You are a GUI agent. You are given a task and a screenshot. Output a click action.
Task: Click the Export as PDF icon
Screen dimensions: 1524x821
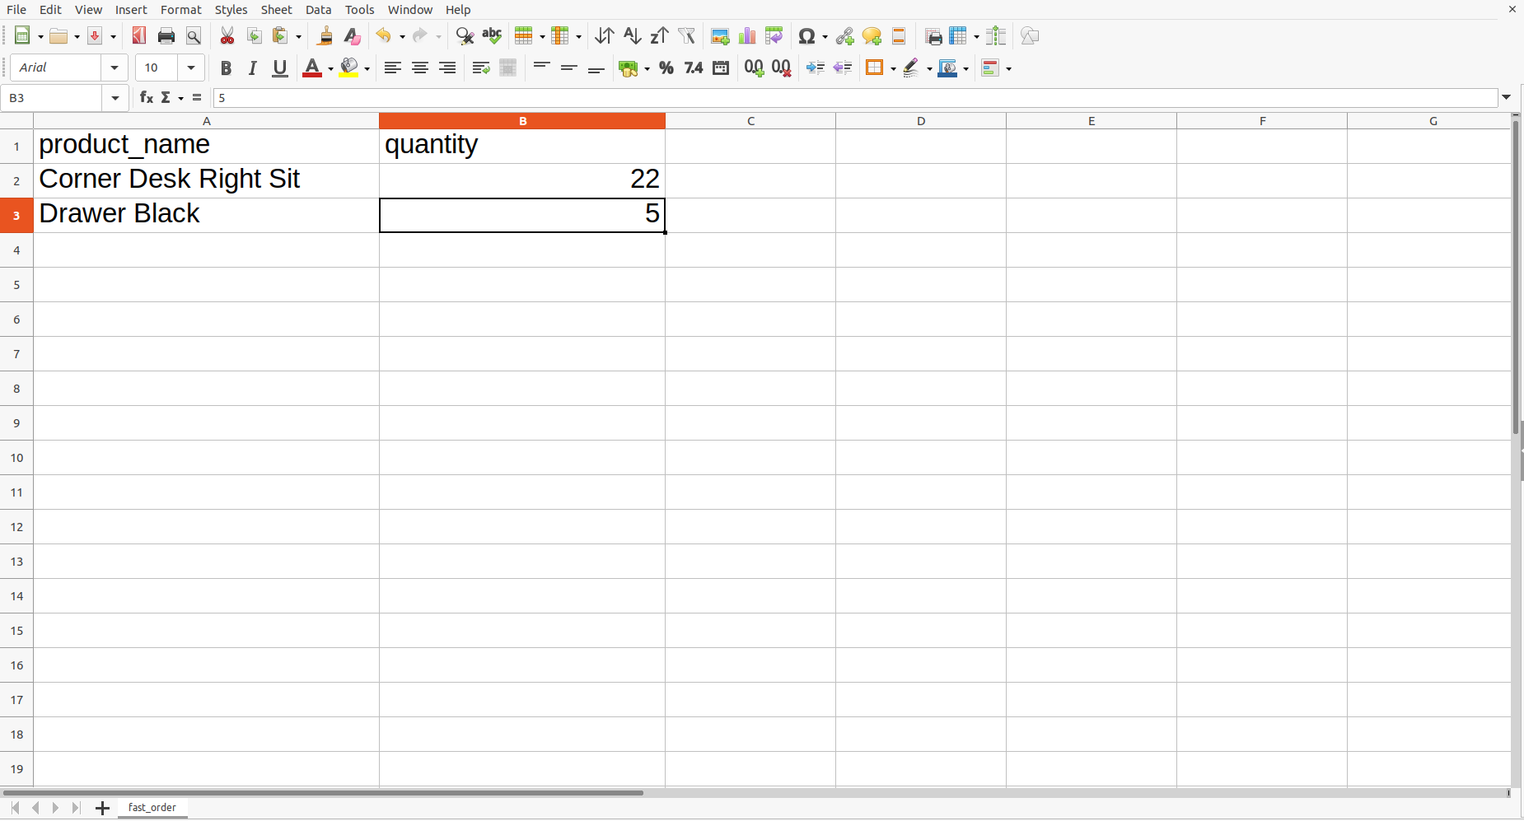tap(139, 35)
